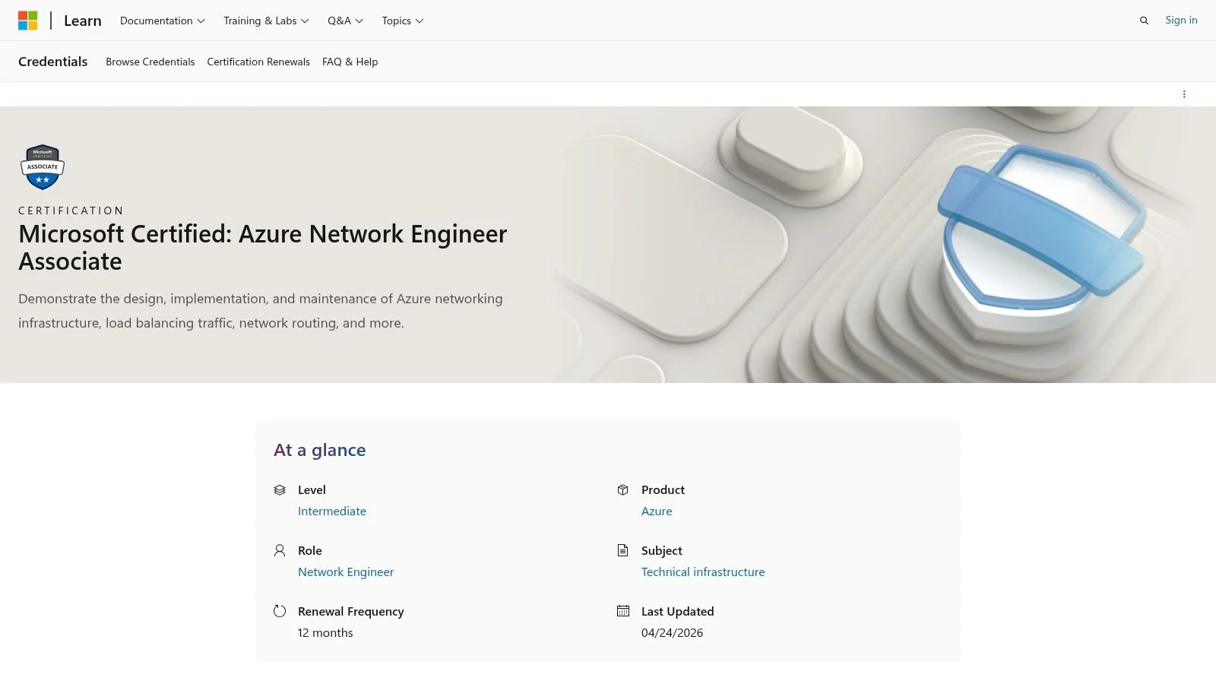This screenshot has width=1216, height=684.
Task: Click the Level layers icon
Action: (280, 490)
